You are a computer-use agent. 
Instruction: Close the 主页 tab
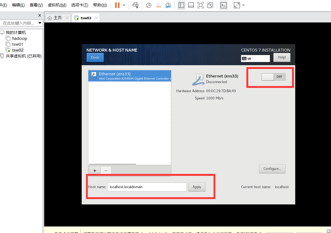click(x=67, y=18)
